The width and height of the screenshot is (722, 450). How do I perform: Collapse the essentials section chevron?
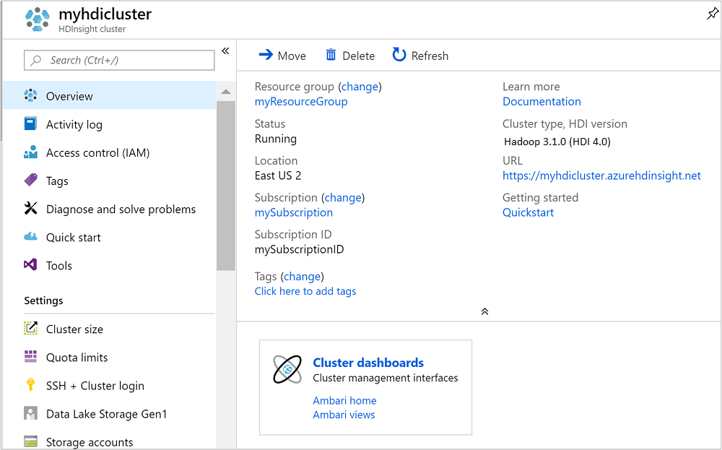click(484, 311)
